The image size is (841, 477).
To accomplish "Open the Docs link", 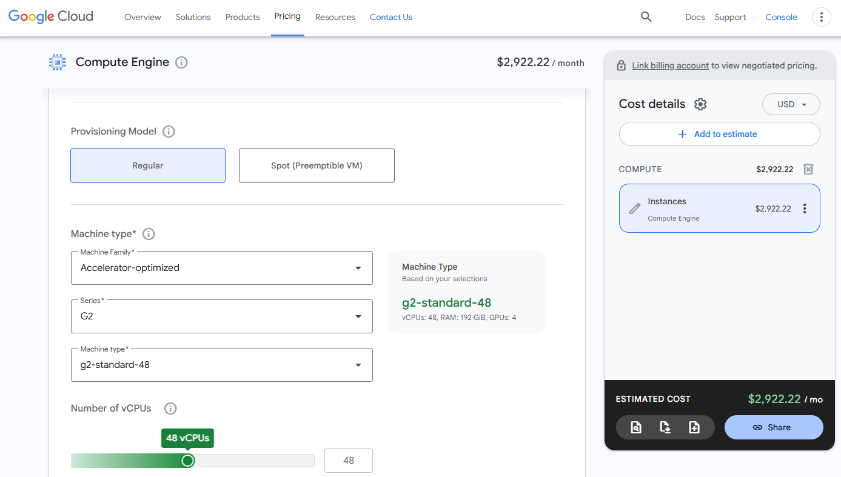I will 695,17.
